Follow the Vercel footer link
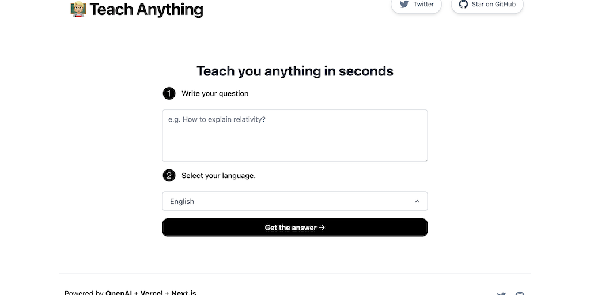This screenshot has width=590, height=295. click(x=152, y=293)
